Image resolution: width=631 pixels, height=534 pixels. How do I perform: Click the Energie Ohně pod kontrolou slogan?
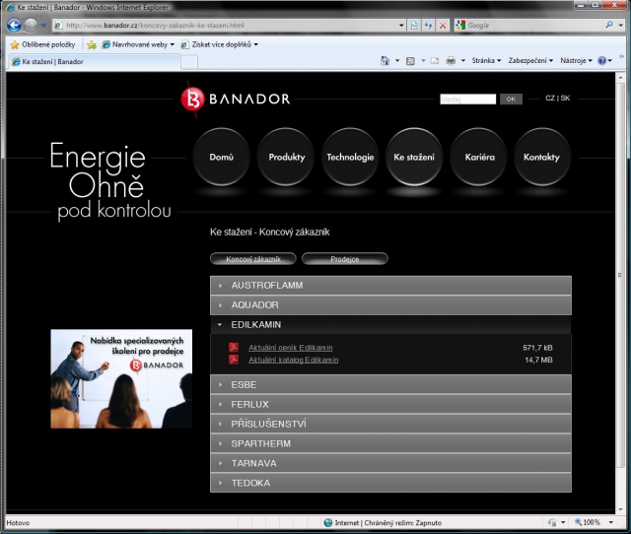tap(110, 181)
